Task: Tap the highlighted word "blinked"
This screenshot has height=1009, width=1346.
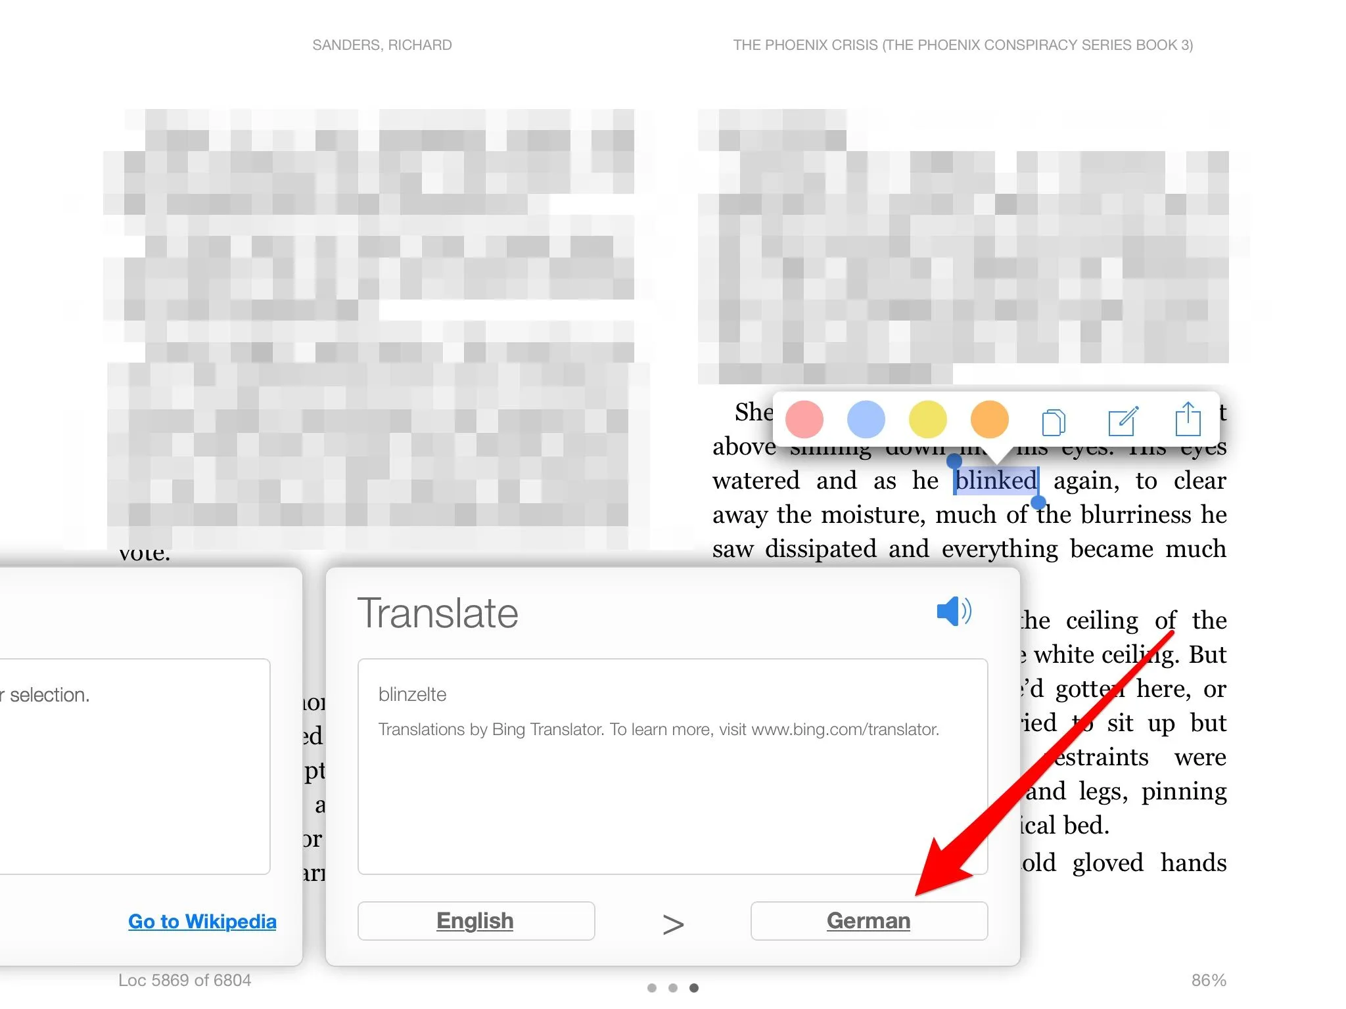Action: pyautogui.click(x=996, y=480)
